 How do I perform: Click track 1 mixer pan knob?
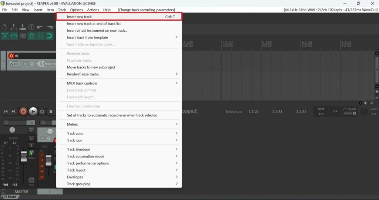[x=50, y=132]
